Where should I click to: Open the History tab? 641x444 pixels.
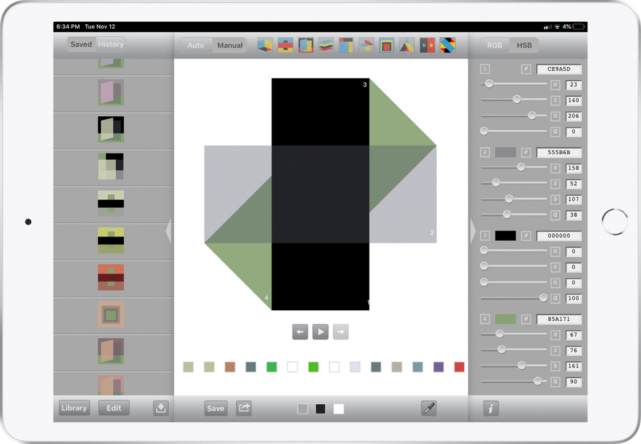coord(111,44)
